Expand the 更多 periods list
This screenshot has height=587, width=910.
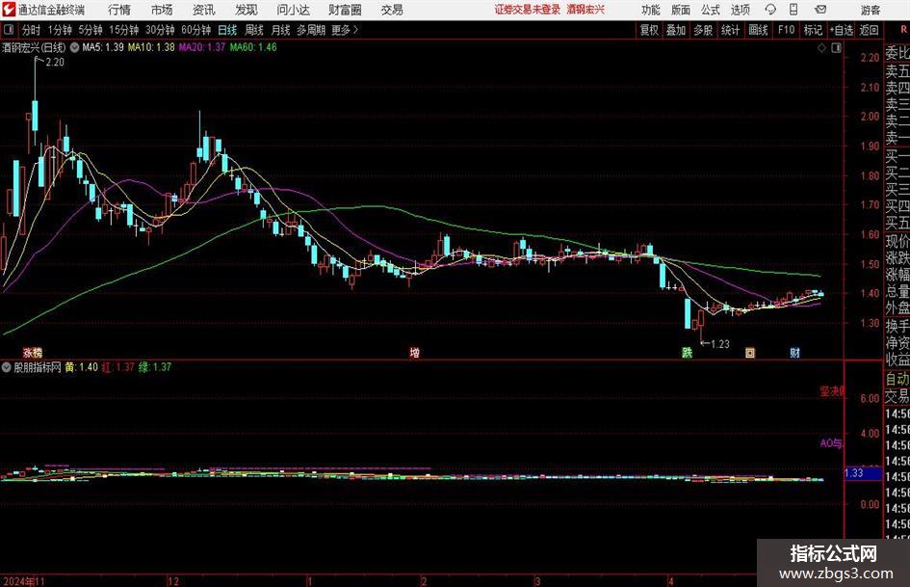tap(346, 30)
